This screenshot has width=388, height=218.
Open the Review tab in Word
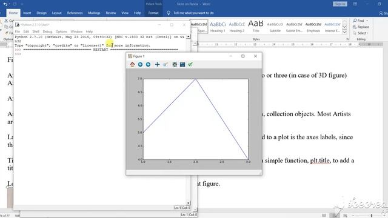111,13
